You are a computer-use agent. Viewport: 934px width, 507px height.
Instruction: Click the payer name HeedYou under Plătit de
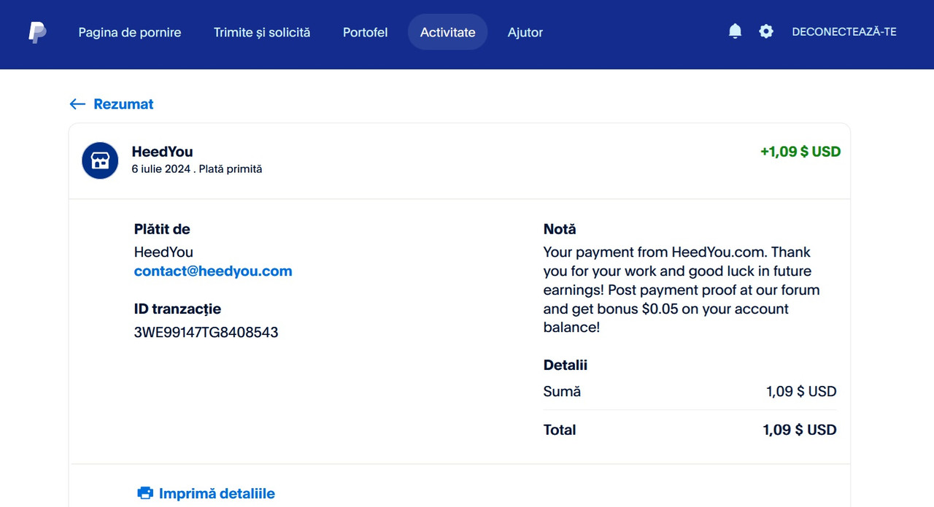pos(163,252)
